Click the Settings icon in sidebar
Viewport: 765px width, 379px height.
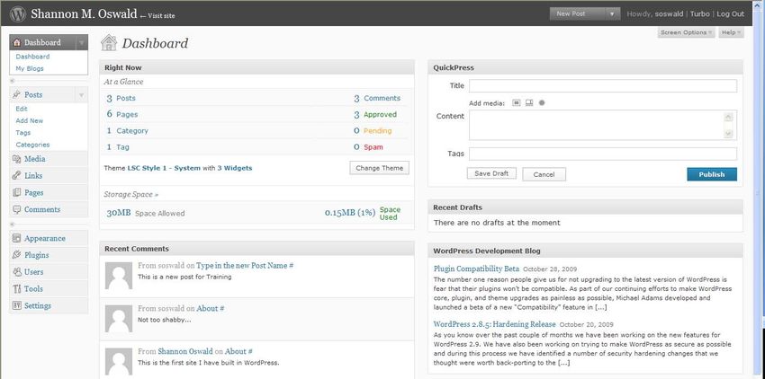pyautogui.click(x=17, y=306)
